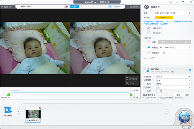
Task: Click the refresh preview (重新整理) button
Action: pyautogui.click(x=131, y=79)
